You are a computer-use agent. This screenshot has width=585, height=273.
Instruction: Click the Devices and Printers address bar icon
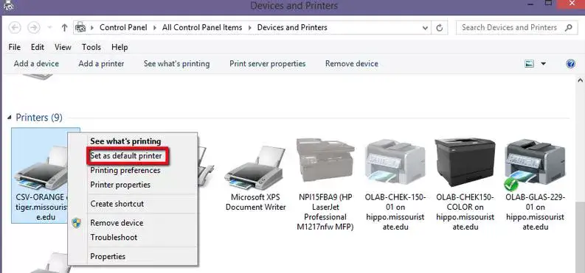click(x=80, y=27)
